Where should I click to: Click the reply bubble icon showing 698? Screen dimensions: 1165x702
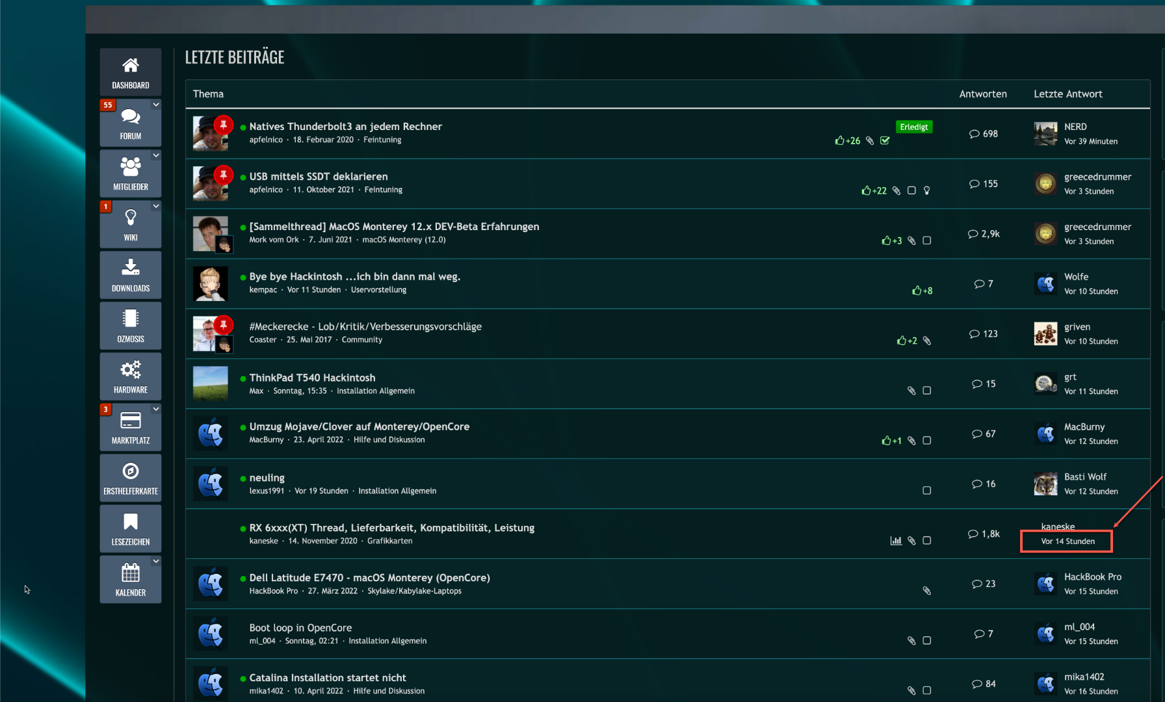pos(974,134)
